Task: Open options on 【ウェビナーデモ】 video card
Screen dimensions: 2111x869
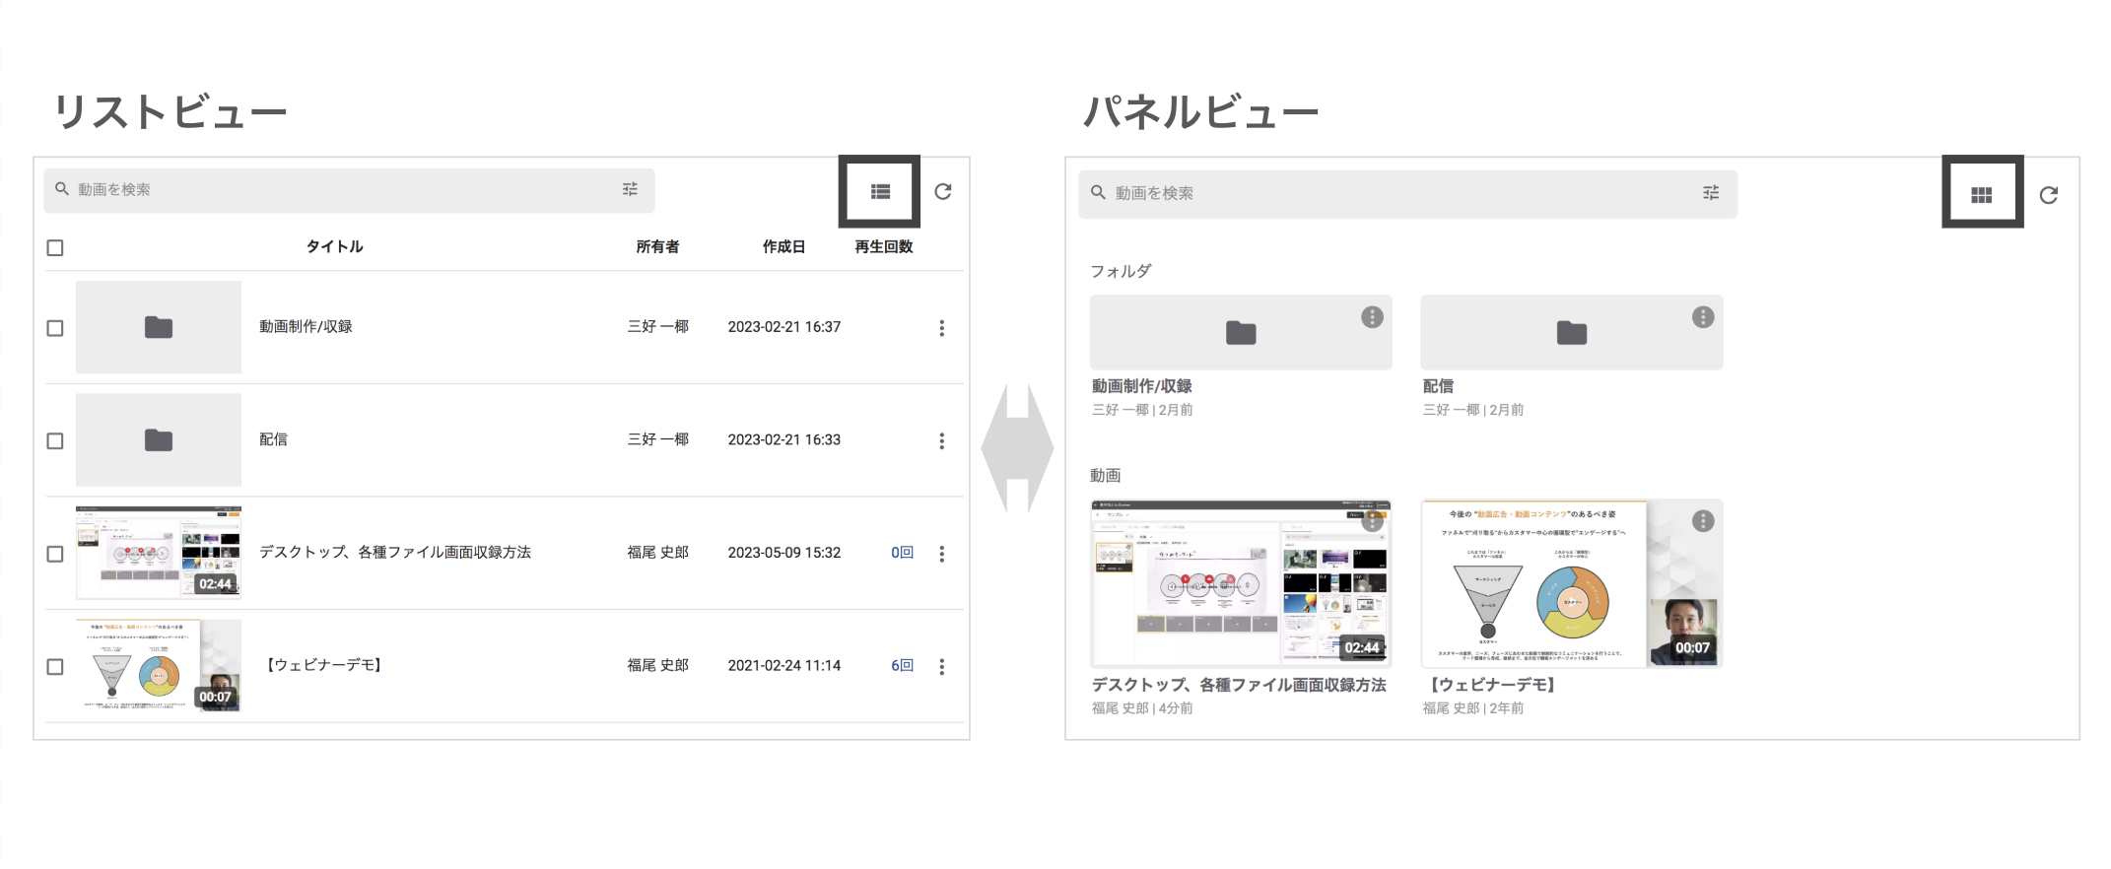Action: 1703,521
